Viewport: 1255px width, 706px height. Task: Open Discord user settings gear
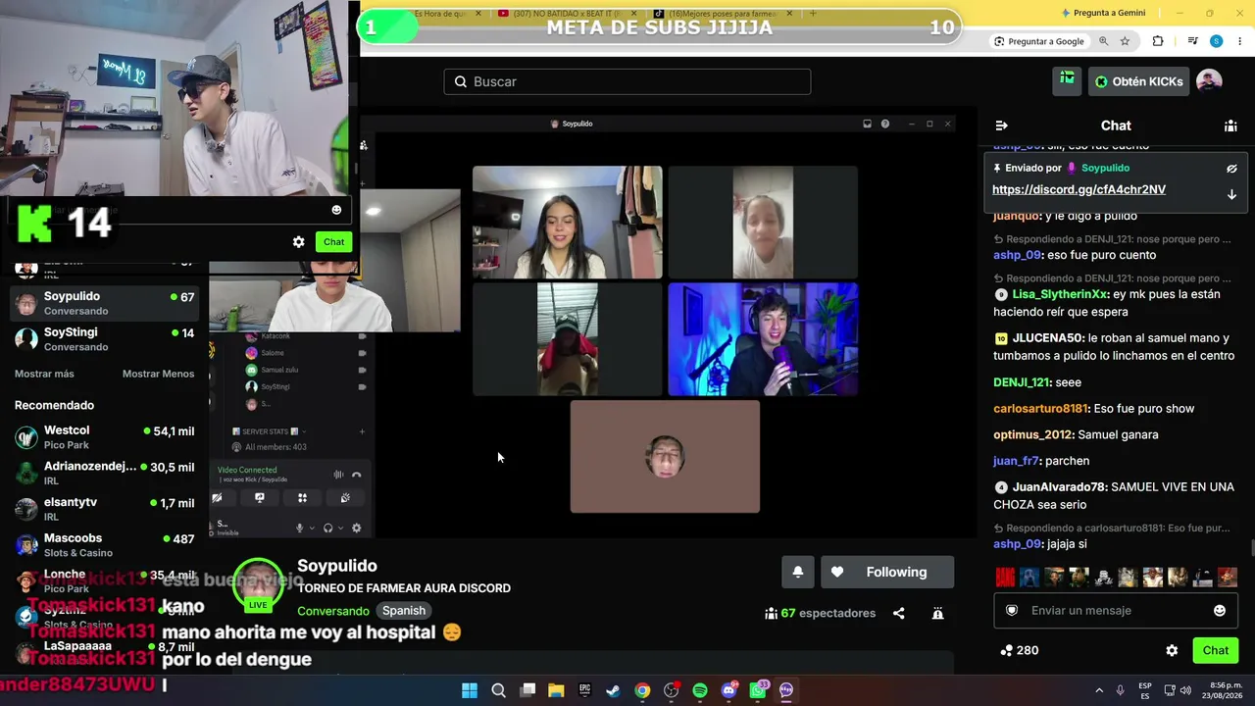[356, 528]
